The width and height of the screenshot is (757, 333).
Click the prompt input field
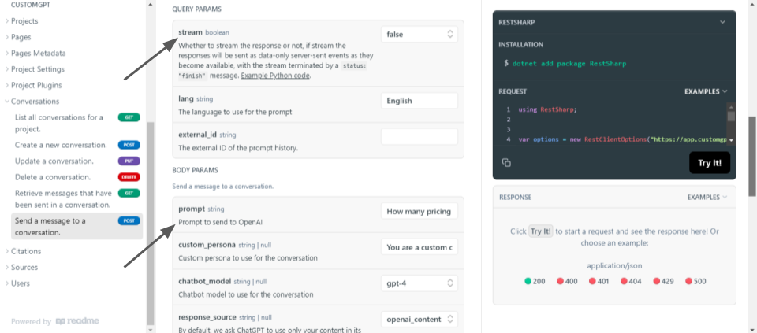(x=419, y=211)
